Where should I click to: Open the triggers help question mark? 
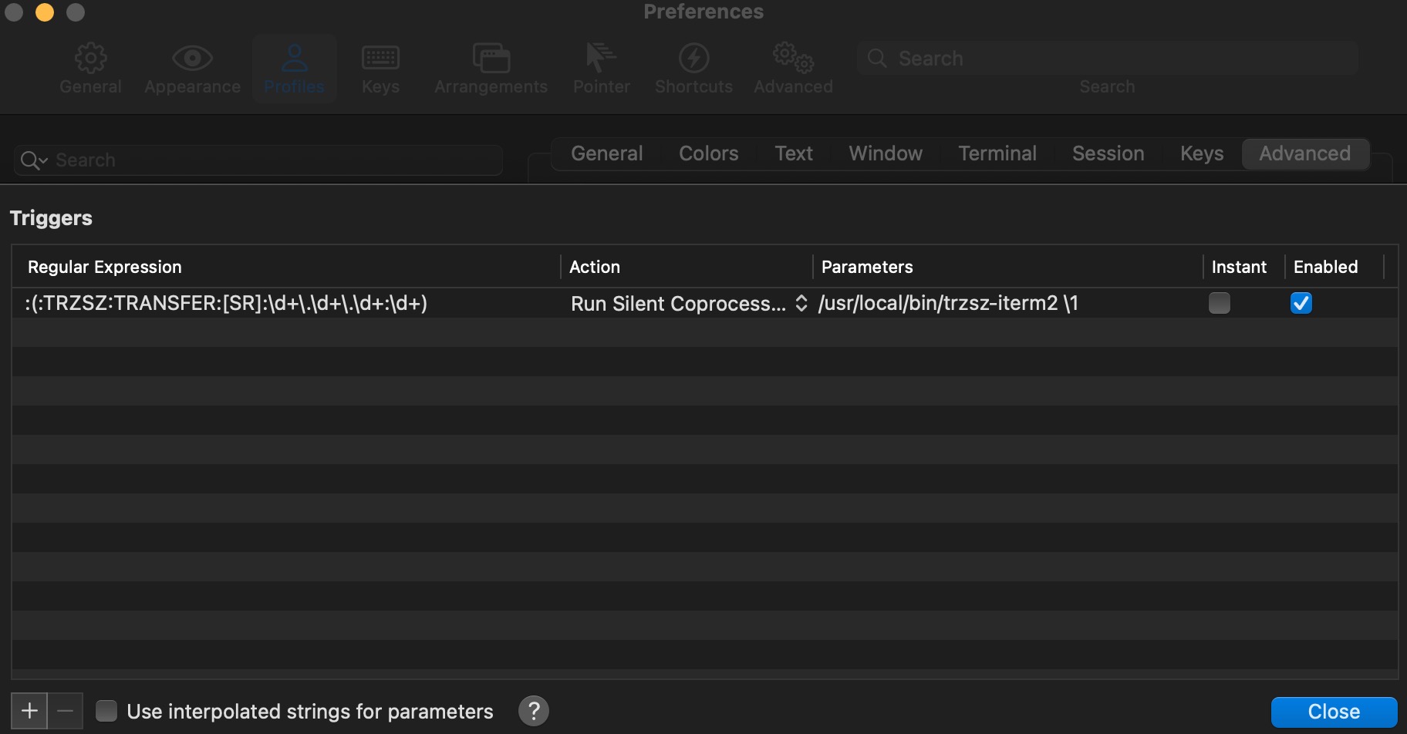(533, 710)
